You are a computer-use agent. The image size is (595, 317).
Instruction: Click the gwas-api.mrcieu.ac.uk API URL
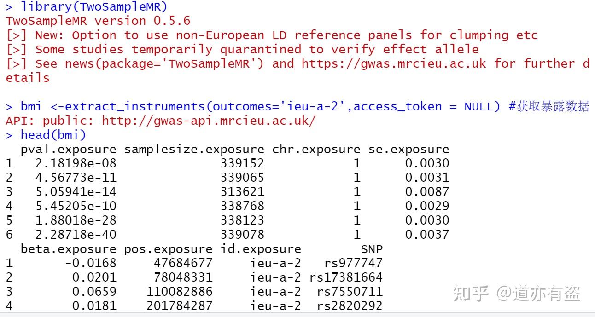click(209, 121)
